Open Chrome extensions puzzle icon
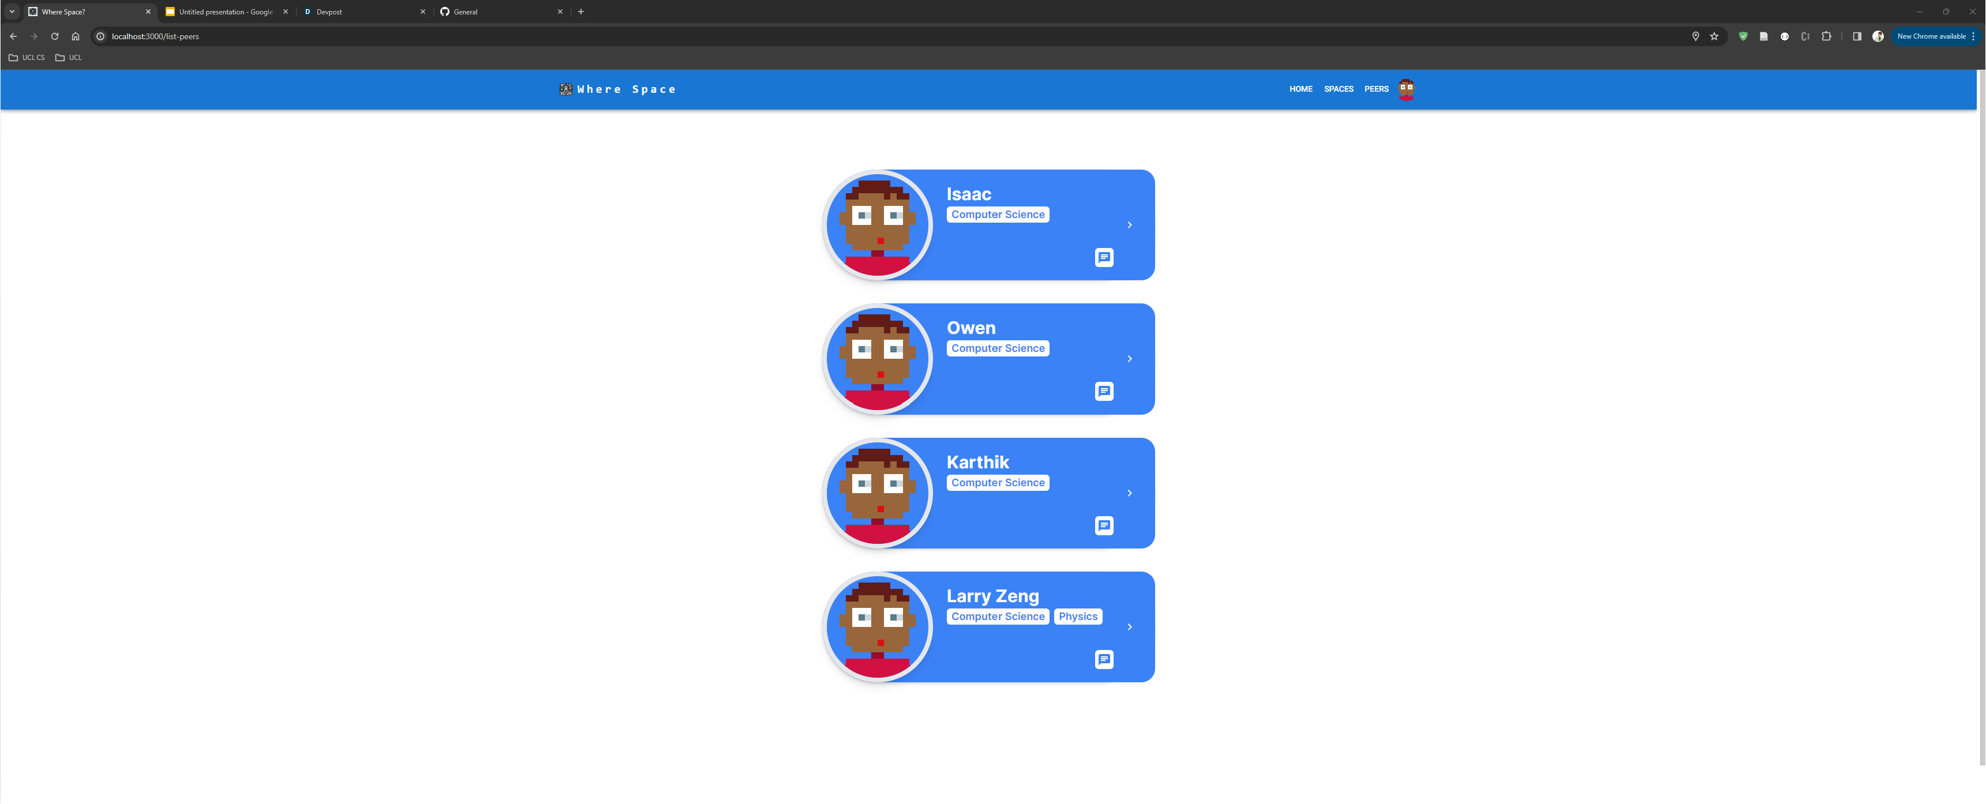Screen dimensions: 1986x804 pos(1826,36)
